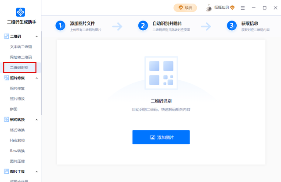The width and height of the screenshot is (281, 182).
Task: Open 照片修复 sub-item in sidebar
Action: tap(17, 89)
